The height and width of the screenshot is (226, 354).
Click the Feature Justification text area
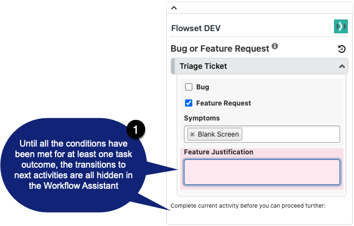coord(262,172)
